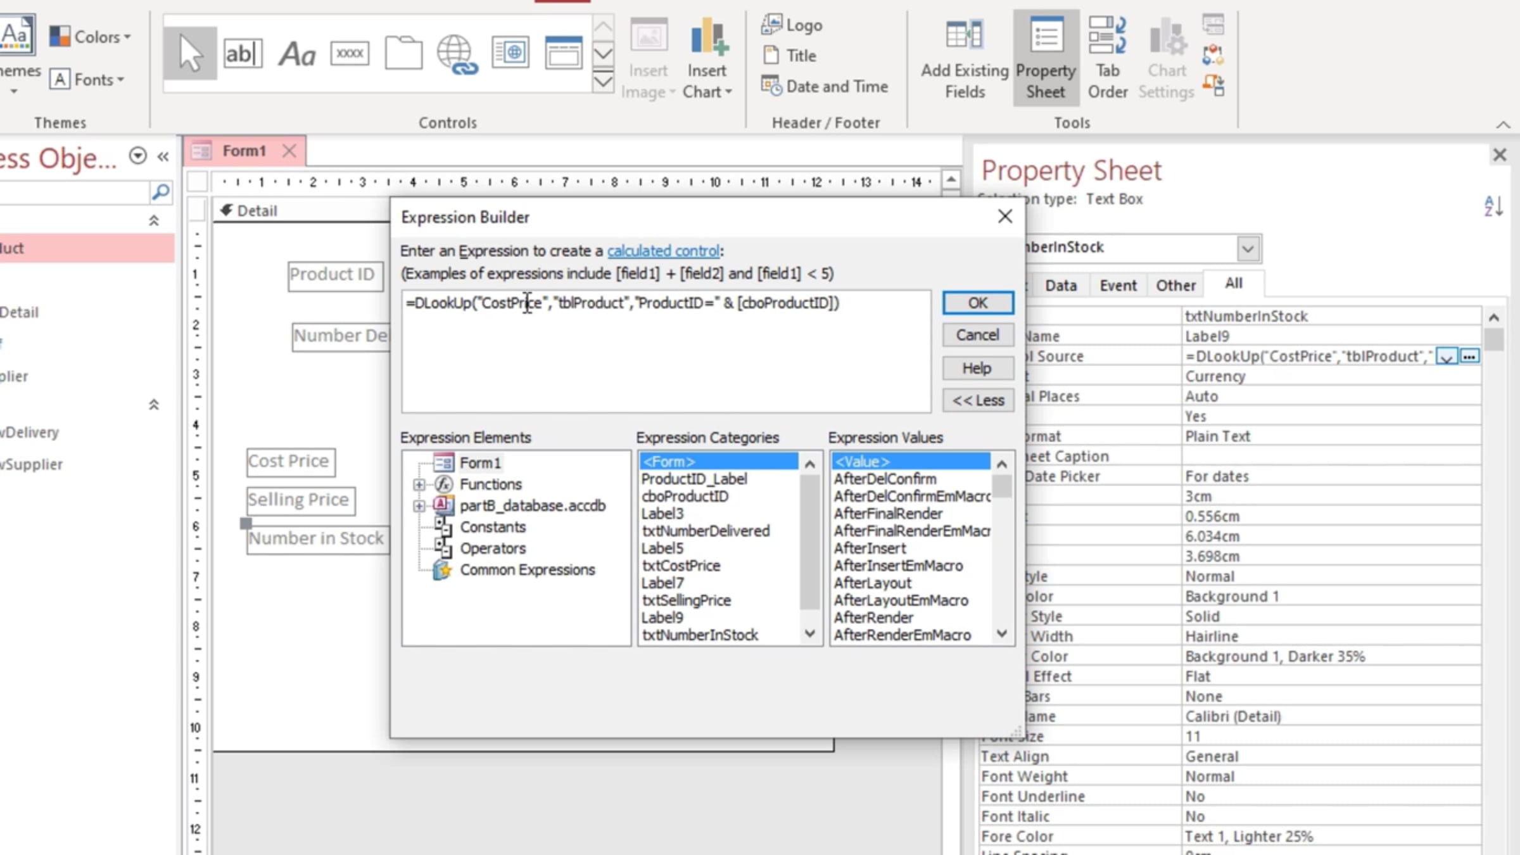Choose the Navigation Control tool
Screen dimensions: 1520x855
[563, 53]
